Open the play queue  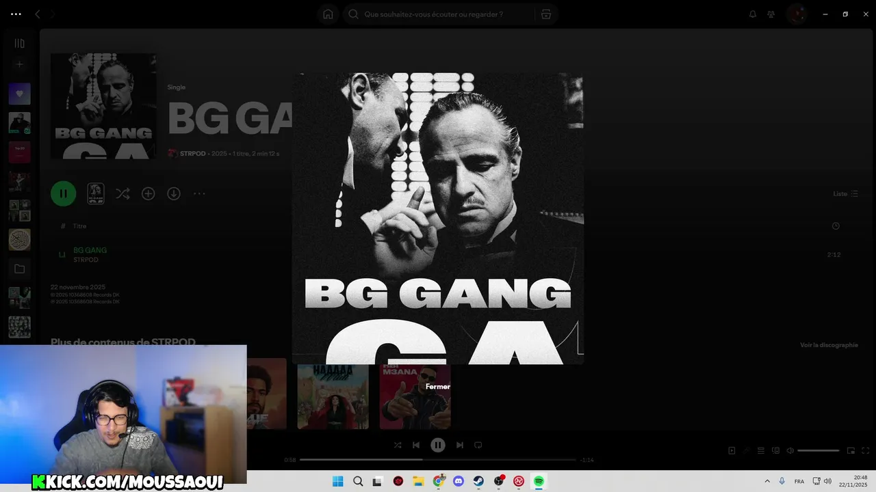click(760, 451)
